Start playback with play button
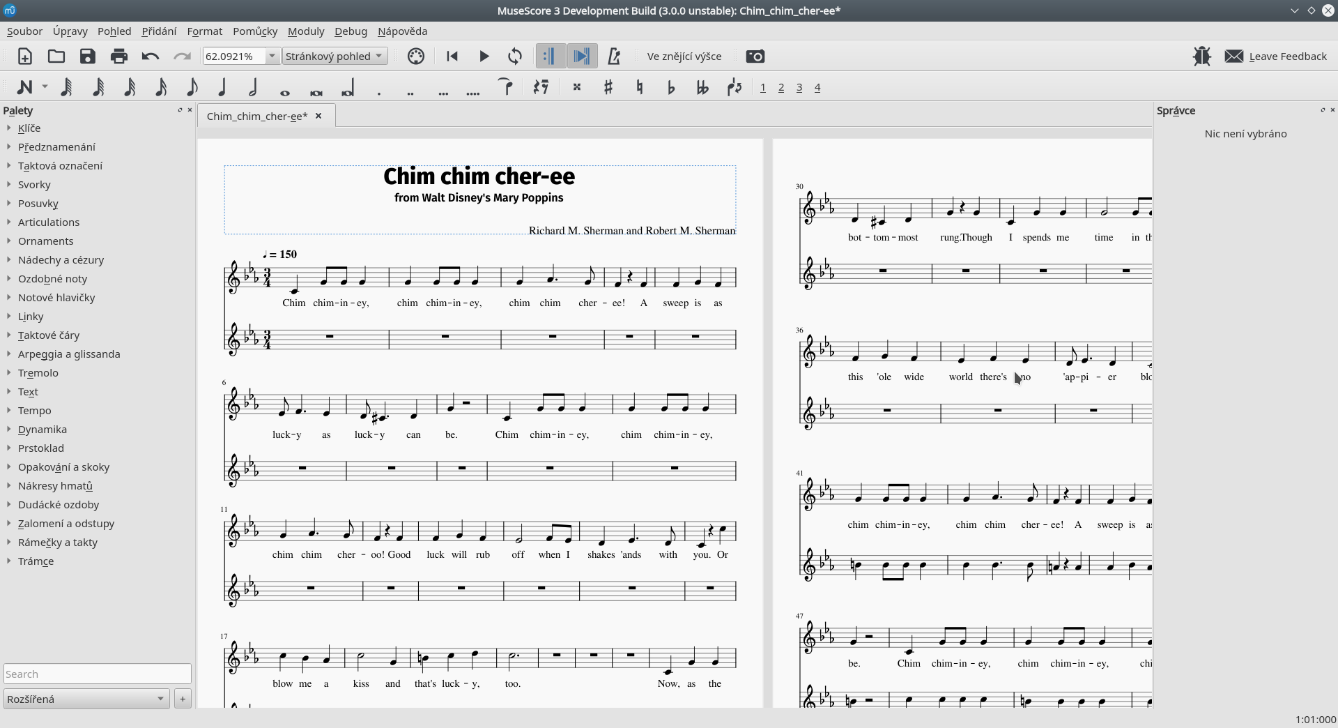This screenshot has width=1338, height=728. 484,56
